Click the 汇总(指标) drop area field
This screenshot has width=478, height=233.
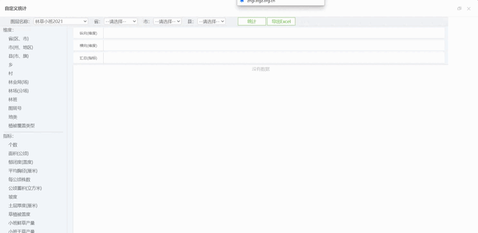[274, 58]
